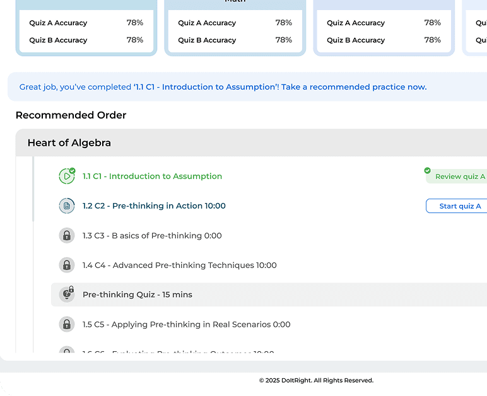
Task: Click the green checkmark on Review quiz A
Action: pos(427,171)
